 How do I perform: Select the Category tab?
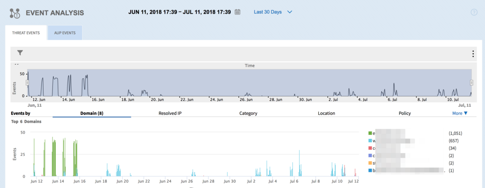[x=248, y=113]
